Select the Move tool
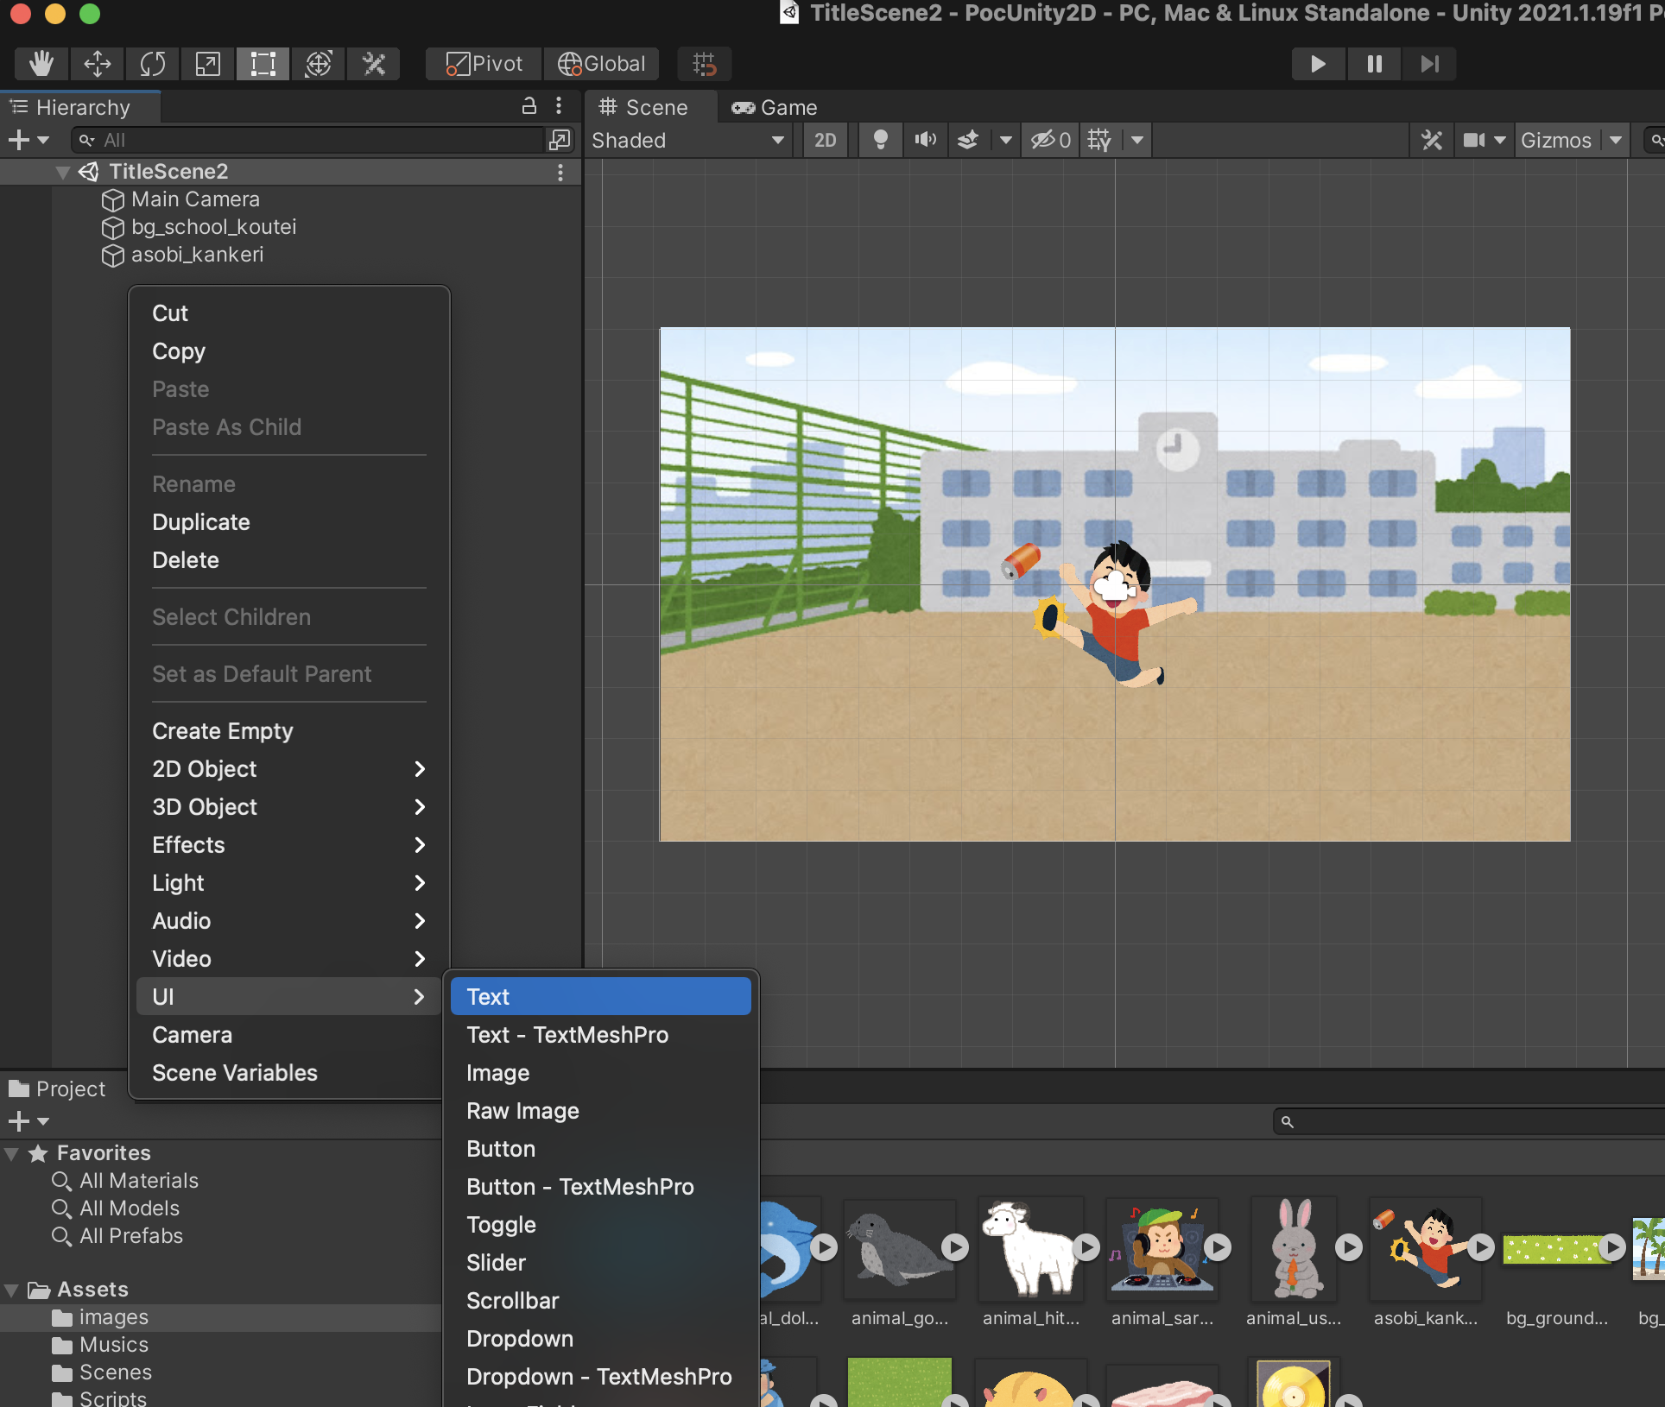1665x1407 pixels. (97, 64)
